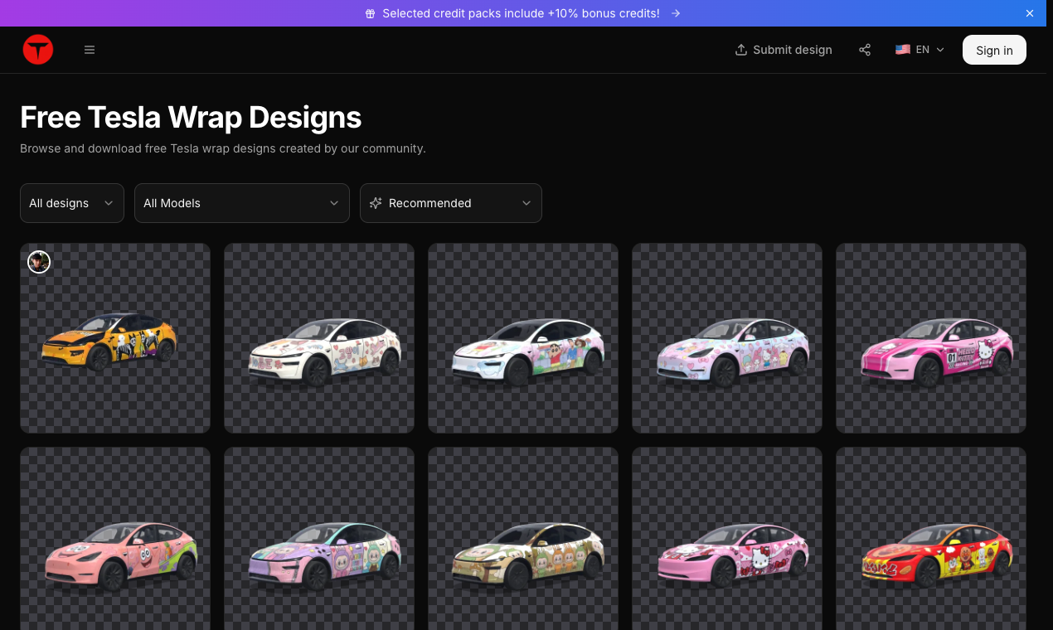
Task: Dismiss the bonus credits banner
Action: pyautogui.click(x=1030, y=13)
